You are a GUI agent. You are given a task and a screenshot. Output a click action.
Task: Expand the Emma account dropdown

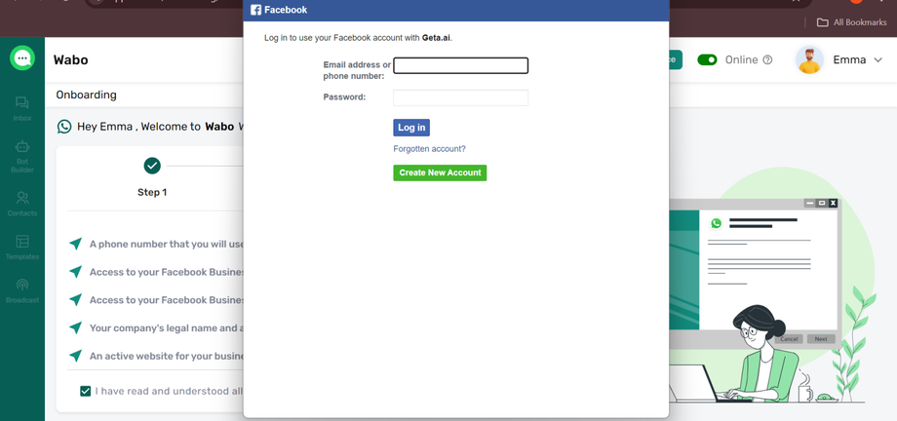[878, 60]
